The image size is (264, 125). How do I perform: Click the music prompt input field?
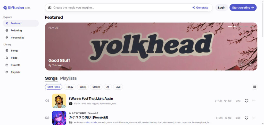[121, 7]
